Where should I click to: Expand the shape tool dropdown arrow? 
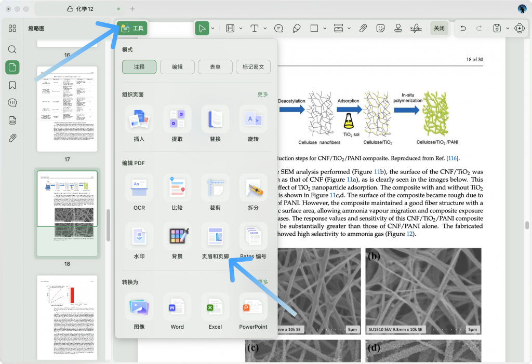[x=325, y=29]
